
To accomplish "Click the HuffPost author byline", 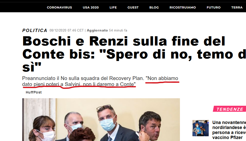I will tap(34, 92).
